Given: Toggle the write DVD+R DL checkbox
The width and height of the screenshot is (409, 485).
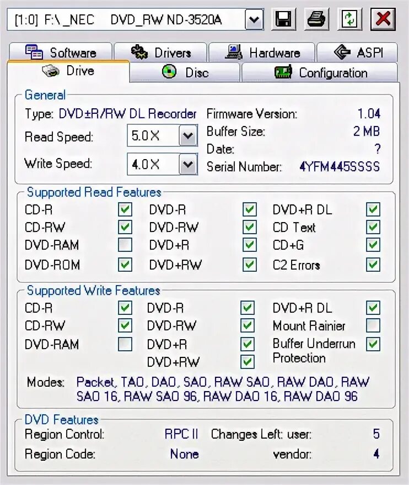Looking at the screenshot, I should click(x=373, y=308).
